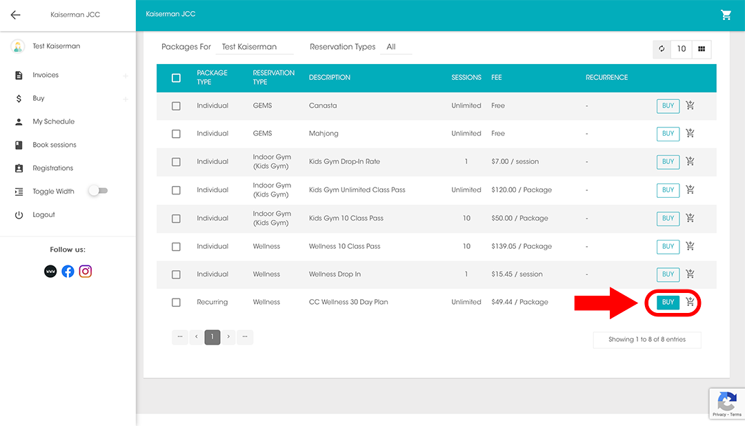Add Kids Gym Drop-In Rate to cart

pyautogui.click(x=690, y=161)
